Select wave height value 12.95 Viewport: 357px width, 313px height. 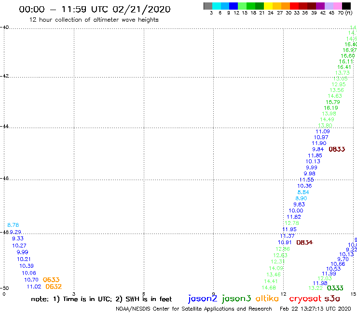pyautogui.click(x=339, y=84)
